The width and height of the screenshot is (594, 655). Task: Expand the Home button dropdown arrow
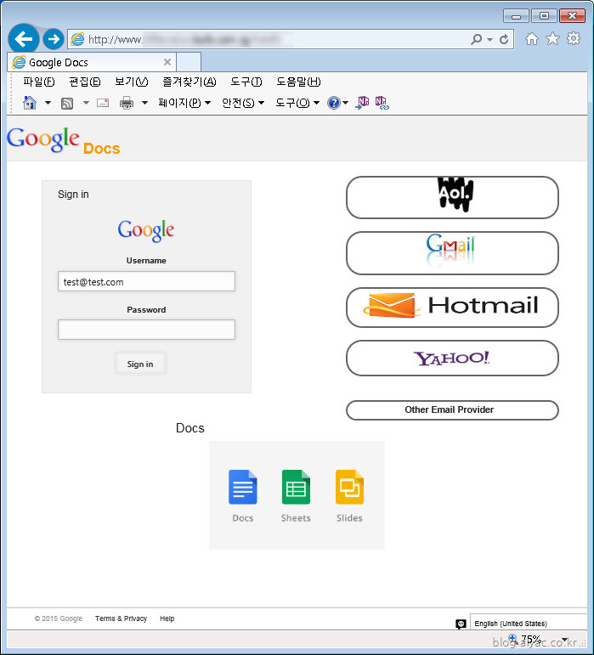(x=48, y=102)
